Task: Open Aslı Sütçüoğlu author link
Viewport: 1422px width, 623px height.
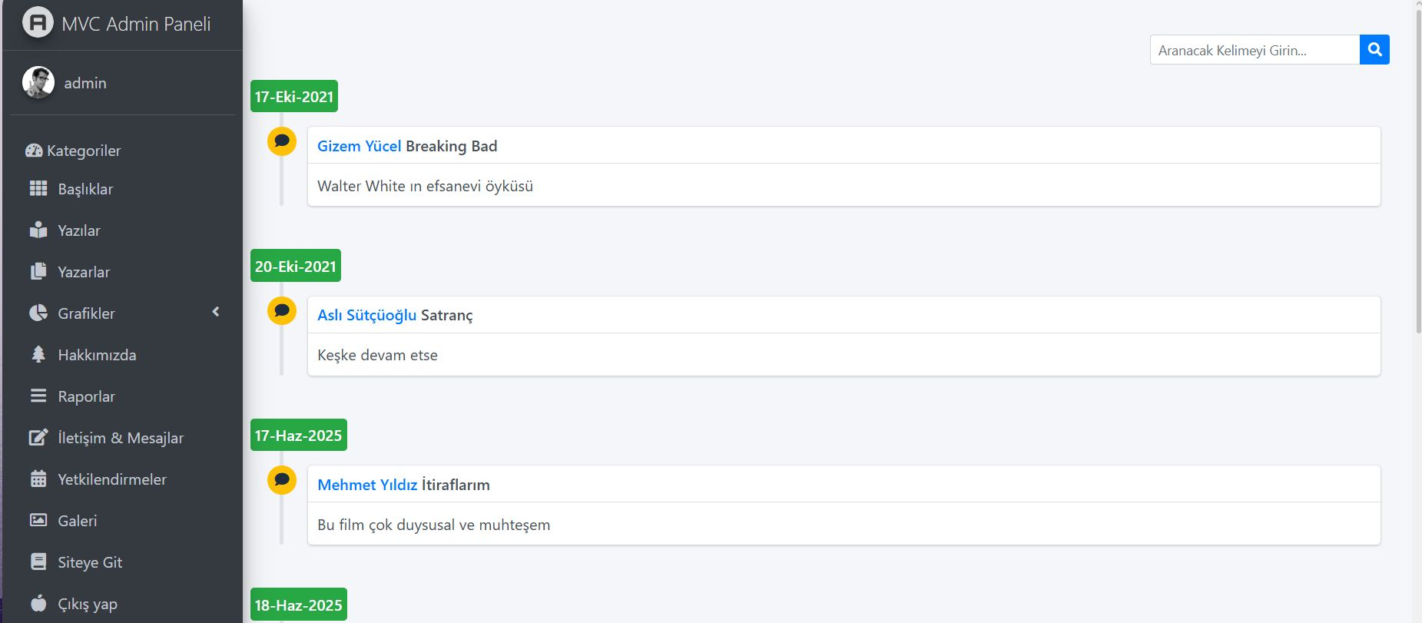Action: (x=367, y=315)
